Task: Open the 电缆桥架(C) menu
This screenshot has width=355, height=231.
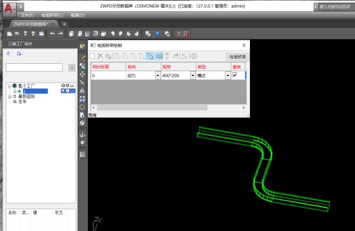Action: pos(52,15)
